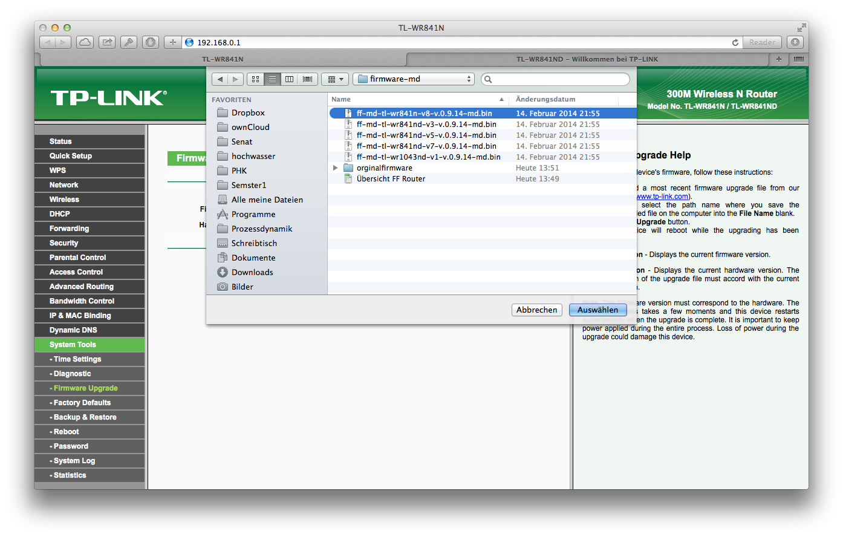Switch to TL-WR841N tab
The image size is (843, 537).
click(223, 59)
